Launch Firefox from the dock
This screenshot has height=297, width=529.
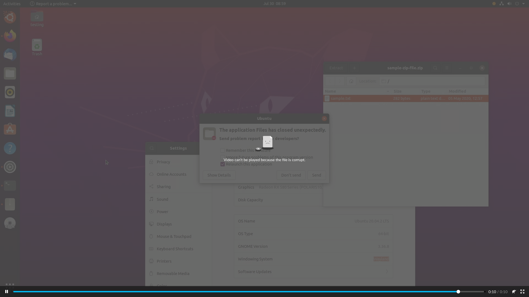tap(10, 36)
